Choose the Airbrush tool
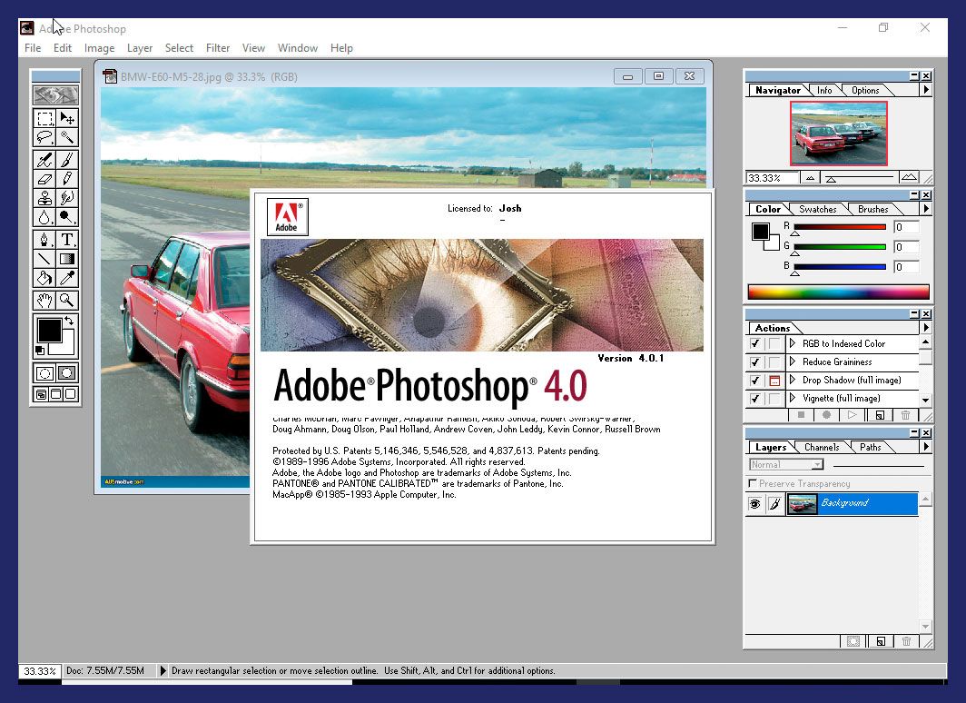This screenshot has height=703, width=966. coord(44,160)
